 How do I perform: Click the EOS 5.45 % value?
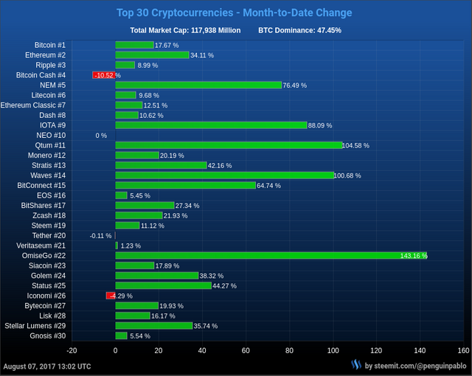coord(140,196)
